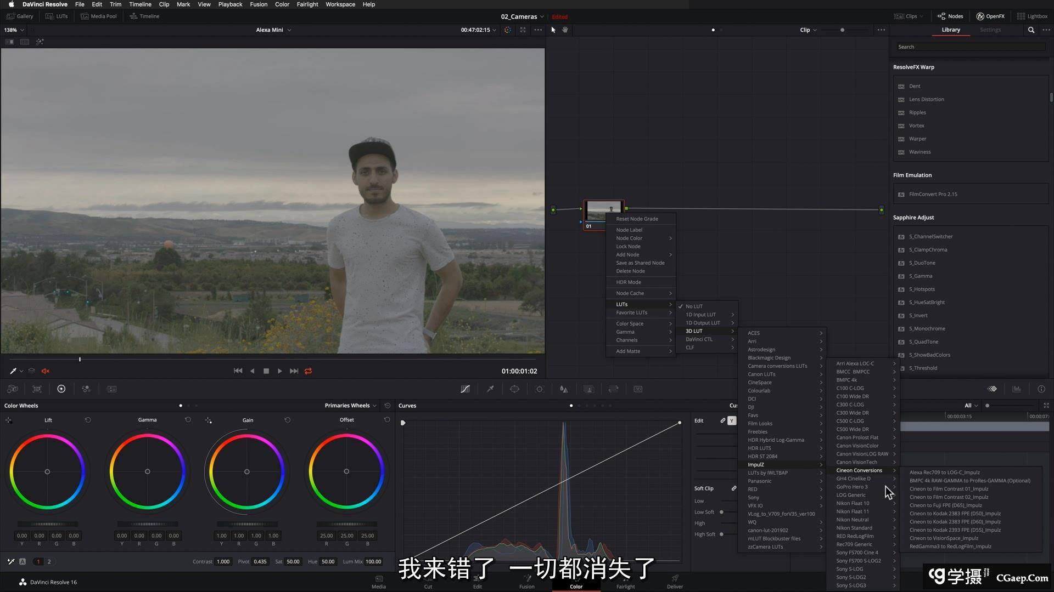This screenshot has height=592, width=1054.
Task: Expand the viewer zoom 138% dropdown
Action: 13,30
